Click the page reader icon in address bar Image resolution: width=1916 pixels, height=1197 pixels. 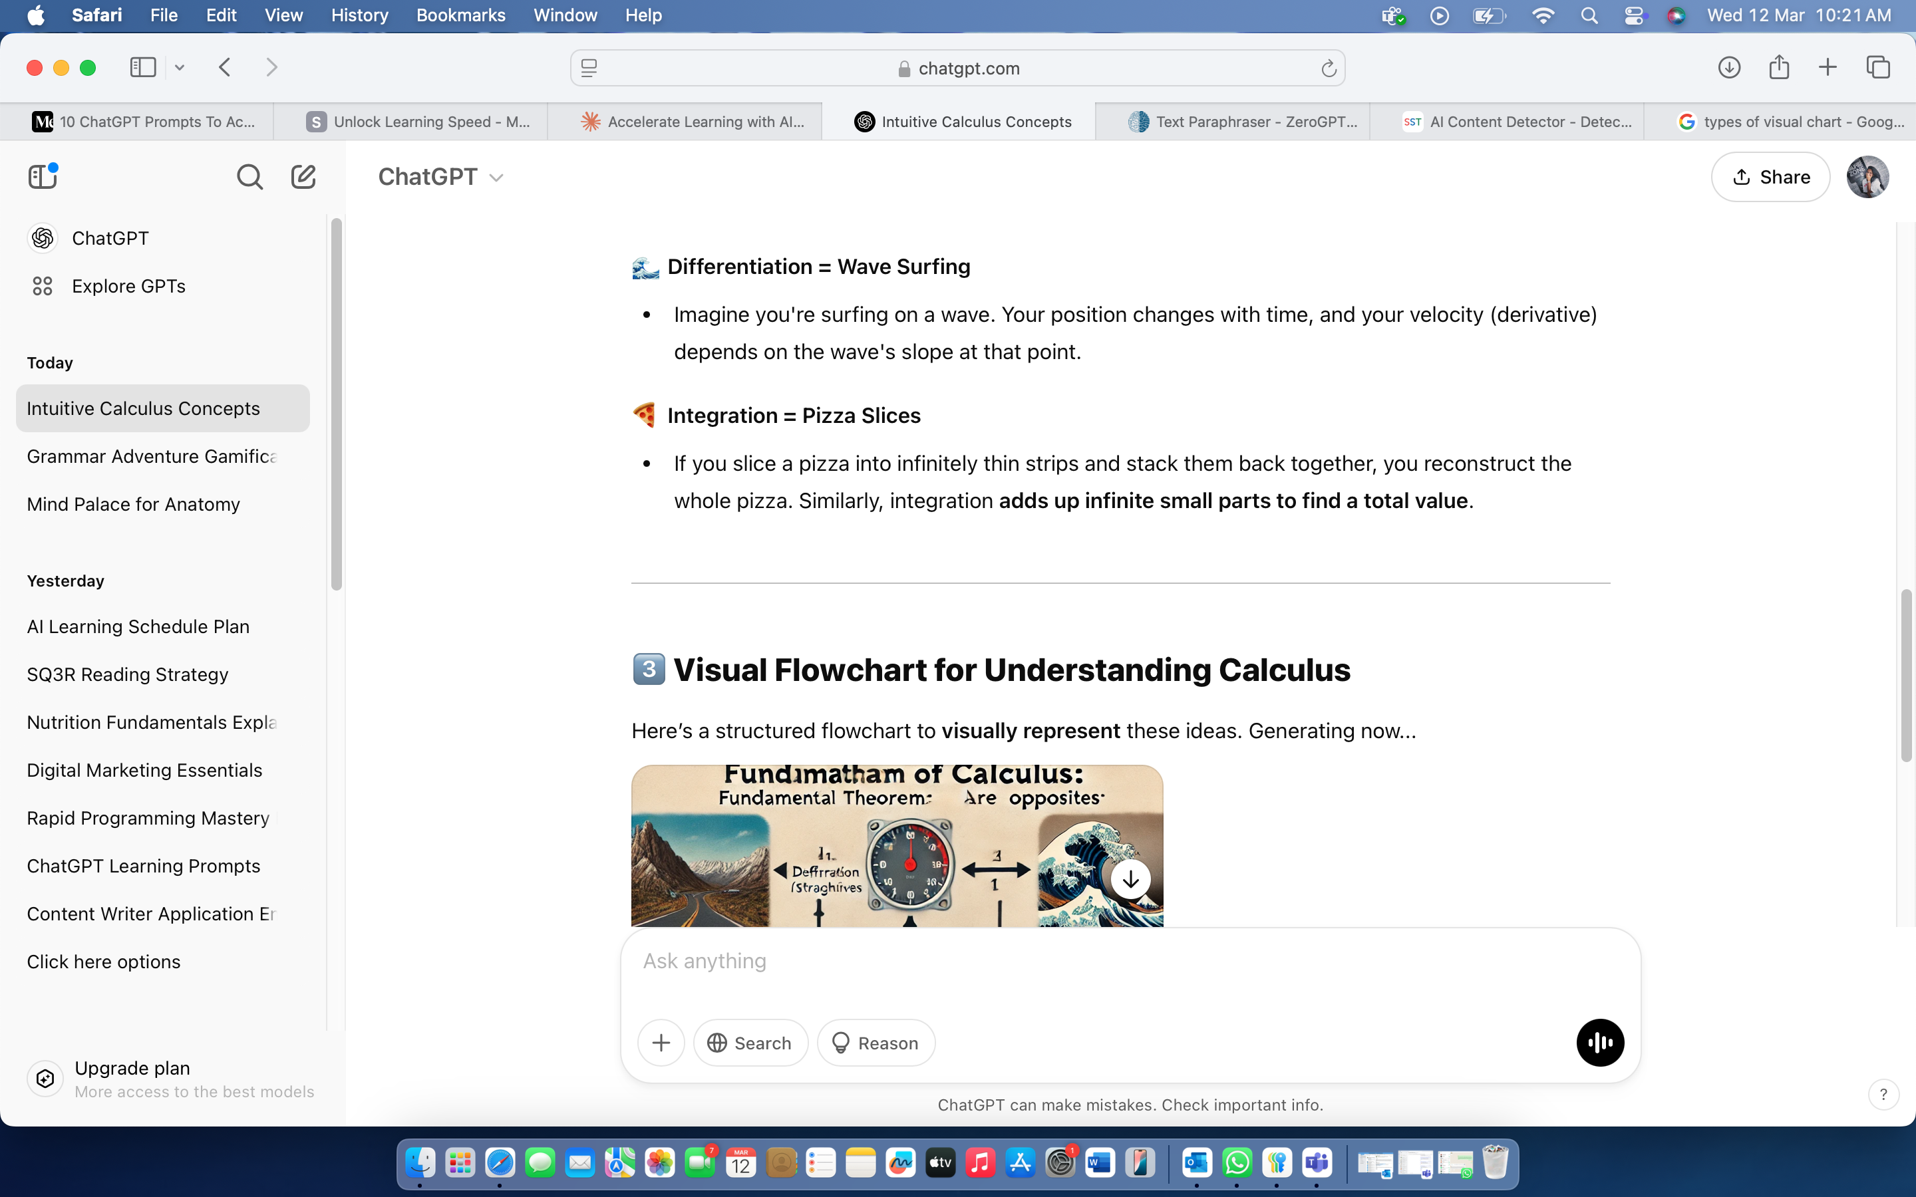[589, 69]
